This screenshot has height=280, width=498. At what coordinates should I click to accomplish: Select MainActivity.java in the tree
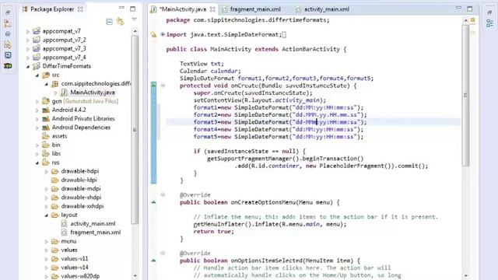[x=92, y=93]
